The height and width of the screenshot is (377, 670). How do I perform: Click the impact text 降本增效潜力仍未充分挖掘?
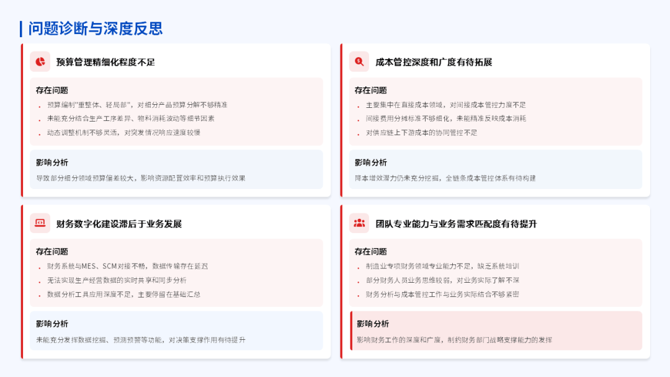(x=445, y=178)
